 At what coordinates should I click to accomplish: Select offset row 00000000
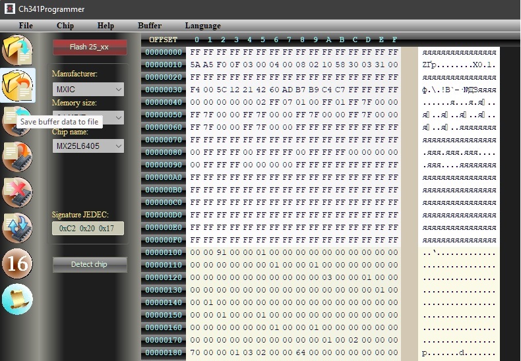pyautogui.click(x=164, y=52)
